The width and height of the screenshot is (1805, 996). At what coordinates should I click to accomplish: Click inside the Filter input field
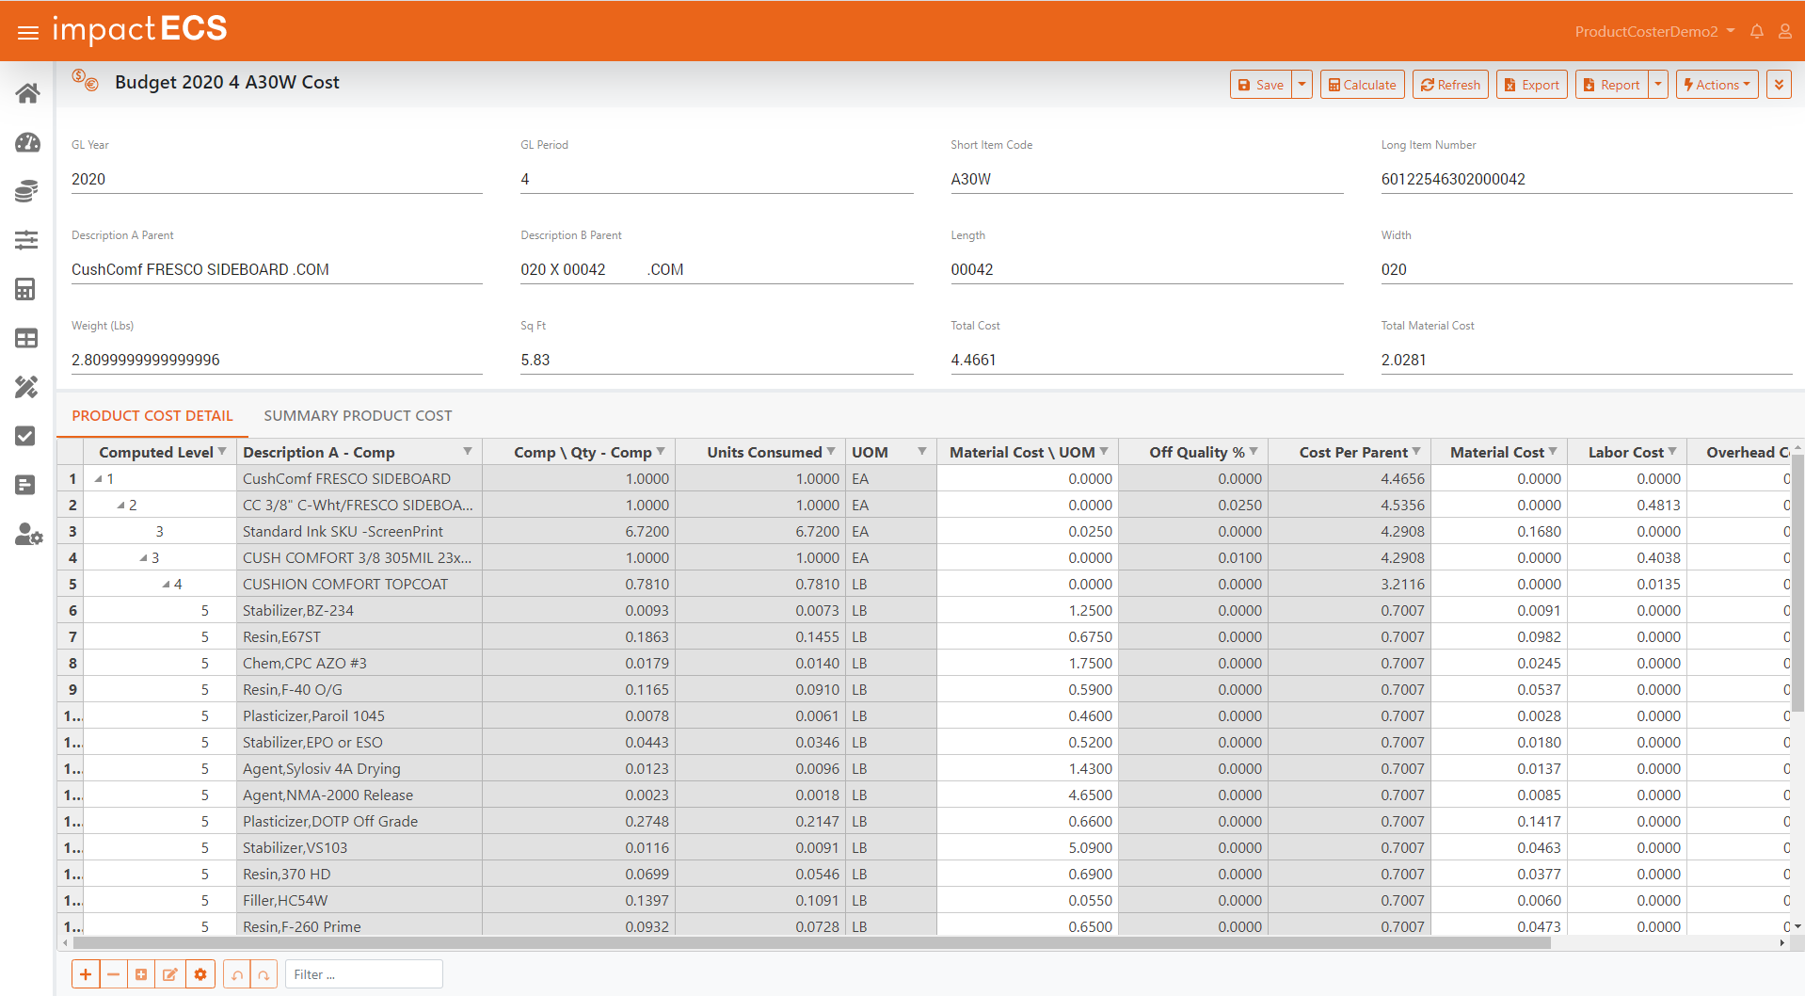[363, 974]
